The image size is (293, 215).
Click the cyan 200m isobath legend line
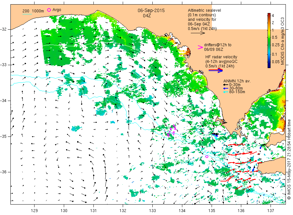[27, 14]
